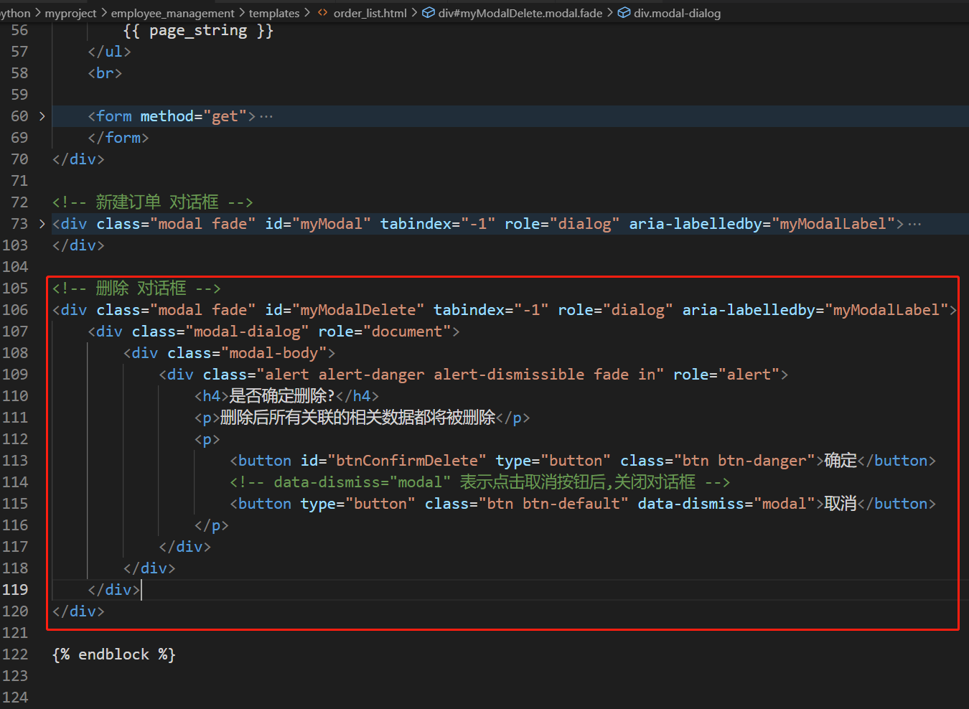Click line number 119 in gutter
This screenshot has width=969, height=709.
tap(15, 590)
